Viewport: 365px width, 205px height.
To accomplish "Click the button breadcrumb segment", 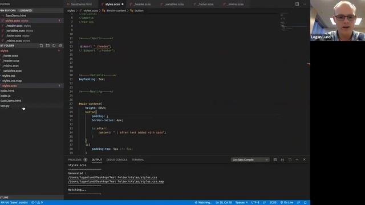I will pyautogui.click(x=137, y=11).
